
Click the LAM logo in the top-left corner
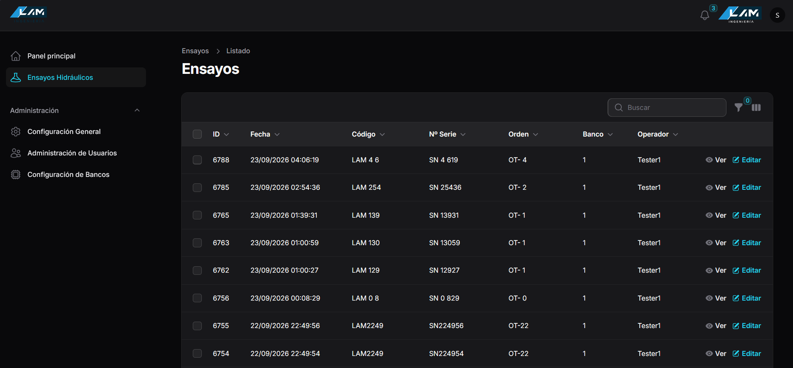click(28, 14)
